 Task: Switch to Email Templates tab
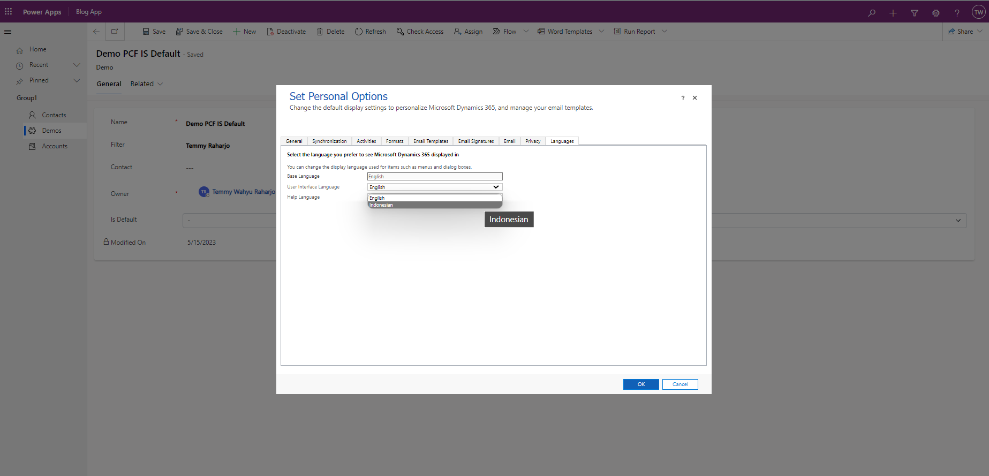pyautogui.click(x=431, y=141)
